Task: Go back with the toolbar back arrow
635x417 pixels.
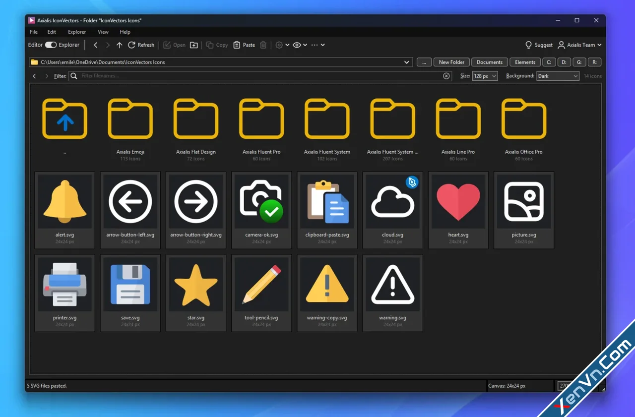Action: coord(96,45)
